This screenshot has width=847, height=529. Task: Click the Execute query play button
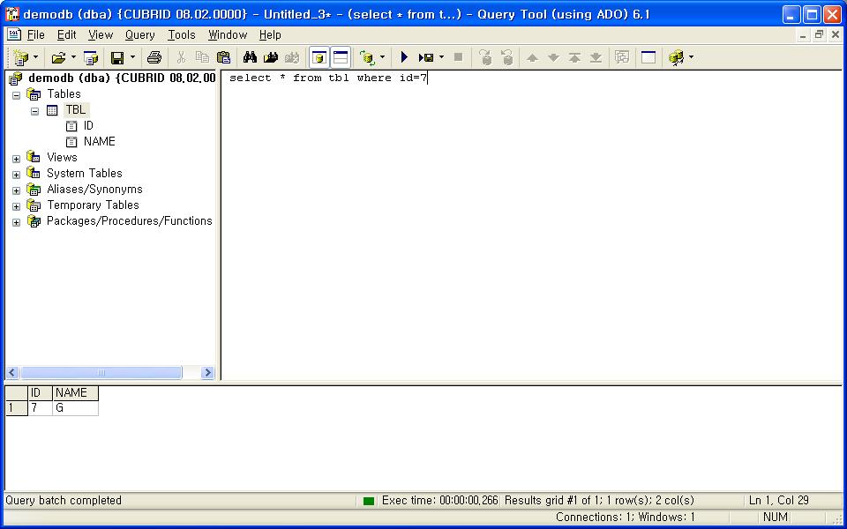pos(404,57)
